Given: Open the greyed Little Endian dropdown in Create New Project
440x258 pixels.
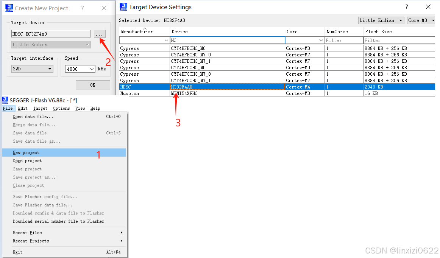Looking at the screenshot, I should [x=51, y=45].
